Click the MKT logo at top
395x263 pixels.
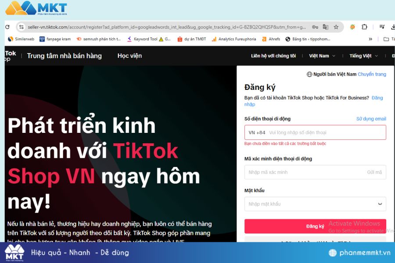click(36, 8)
